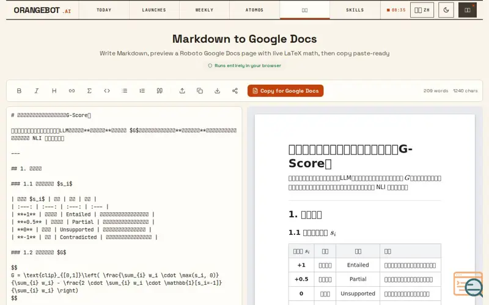This screenshot has height=305, width=489.
Task: Click the 08:35 timer indicator
Action: click(396, 10)
